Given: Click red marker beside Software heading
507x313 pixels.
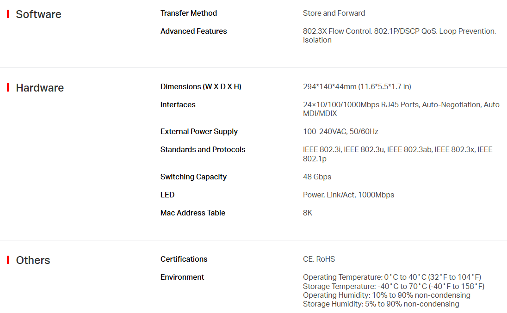Looking at the screenshot, I should click(8, 14).
